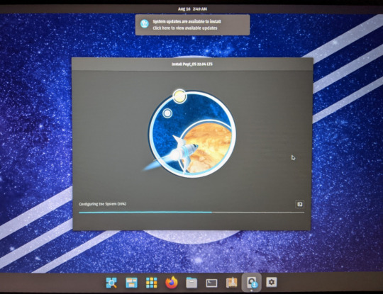Screen dimensions: 383x294
Task: Open the Terminal dock icon
Action: click(x=211, y=283)
